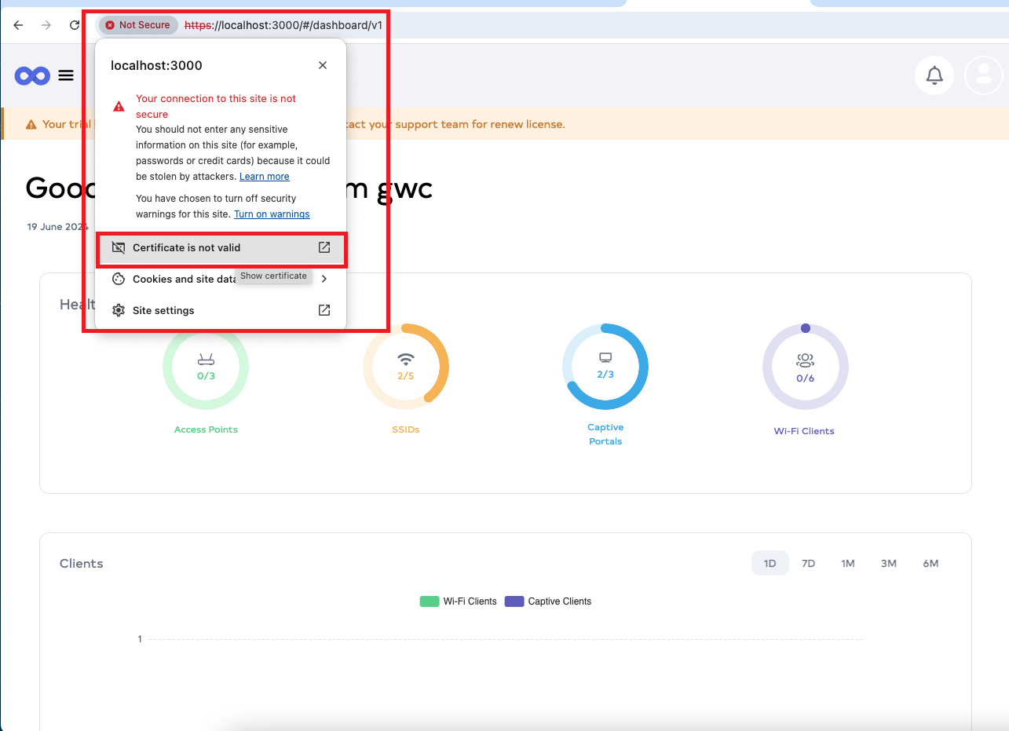The height and width of the screenshot is (731, 1009).
Task: Toggle Wi-Fi Clients legend series
Action: (x=459, y=601)
